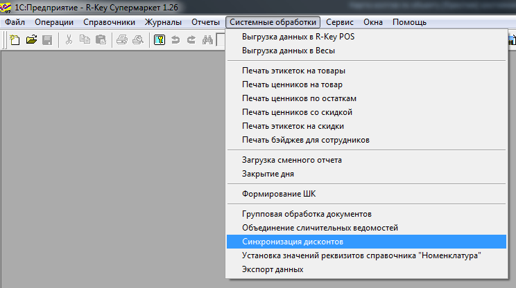Select Печать ценников на товар
The height and width of the screenshot is (288, 516).
coord(294,84)
